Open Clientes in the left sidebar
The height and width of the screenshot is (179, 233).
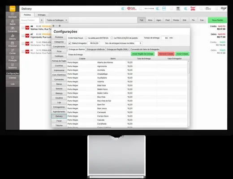[x=13, y=78]
